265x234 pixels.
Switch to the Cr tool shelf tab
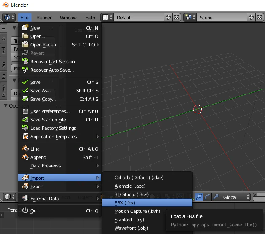3,38
